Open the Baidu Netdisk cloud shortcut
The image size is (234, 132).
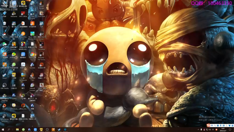click(23, 65)
